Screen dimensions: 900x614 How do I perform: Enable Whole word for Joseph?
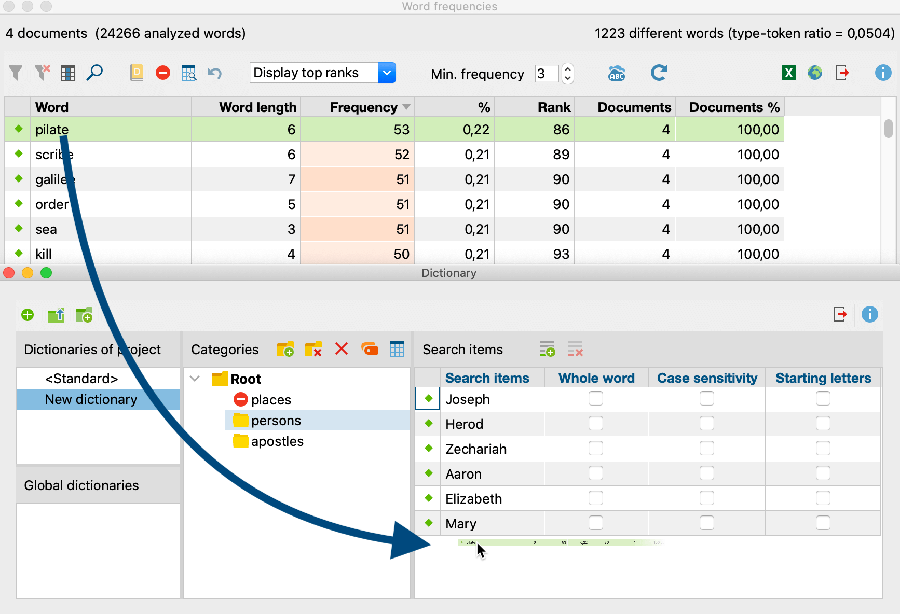(595, 398)
